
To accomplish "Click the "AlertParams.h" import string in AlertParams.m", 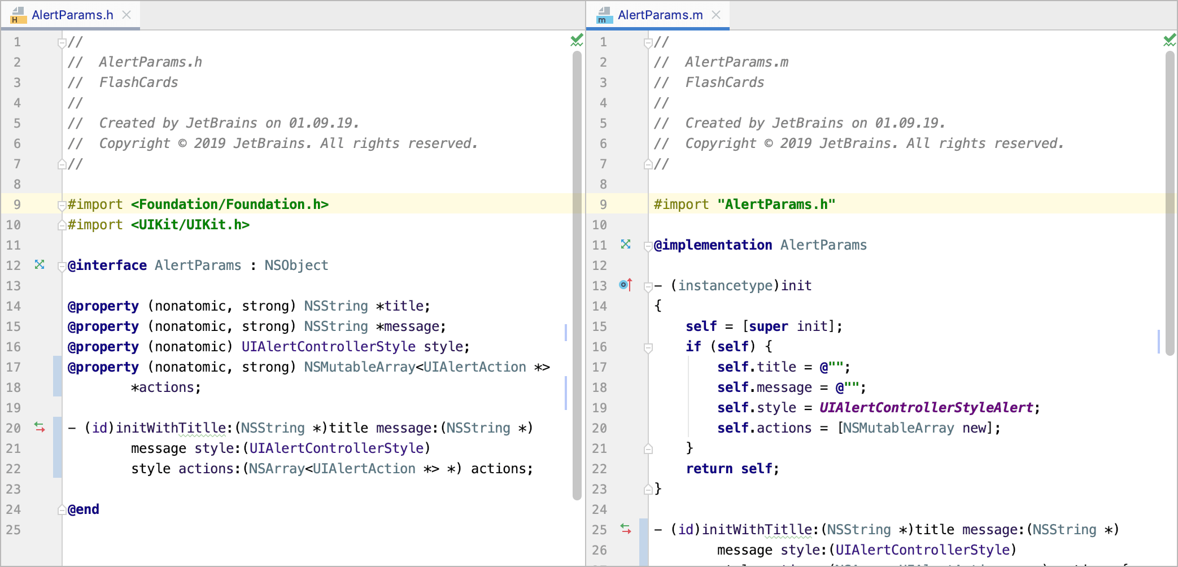I will tap(776, 204).
